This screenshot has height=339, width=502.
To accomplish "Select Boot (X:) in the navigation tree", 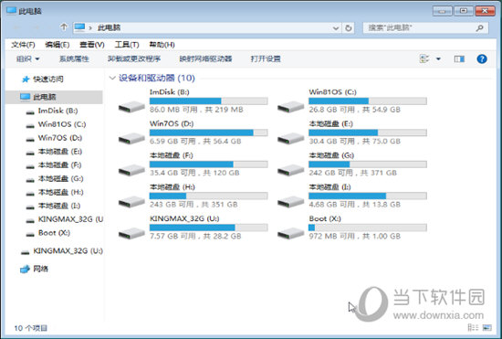I will [54, 233].
